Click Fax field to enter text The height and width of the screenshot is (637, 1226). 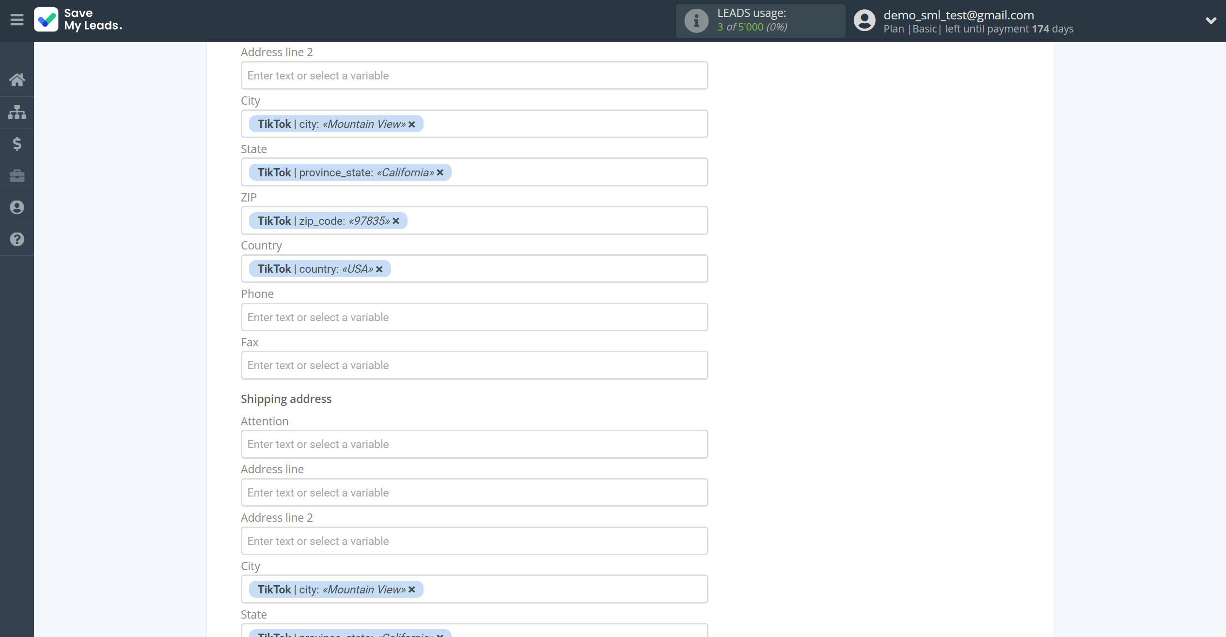coord(474,365)
